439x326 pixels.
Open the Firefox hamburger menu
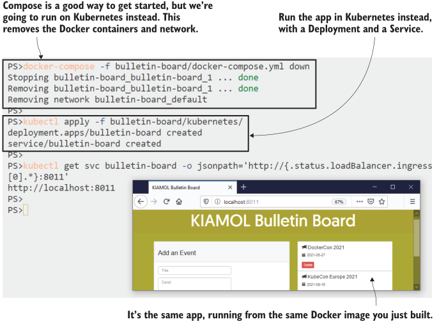412,201
